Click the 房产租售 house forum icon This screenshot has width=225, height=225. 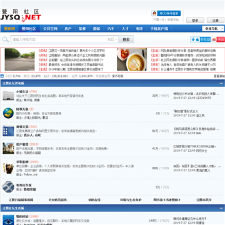[8, 148]
